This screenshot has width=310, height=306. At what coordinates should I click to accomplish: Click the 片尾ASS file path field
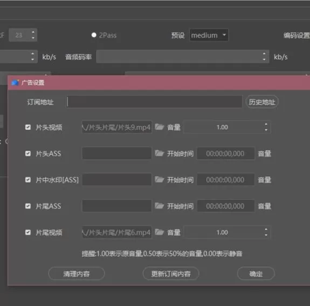(117, 206)
